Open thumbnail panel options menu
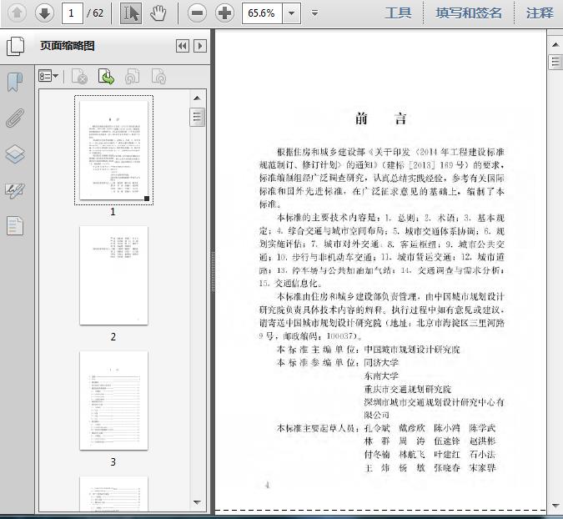 [x=48, y=77]
